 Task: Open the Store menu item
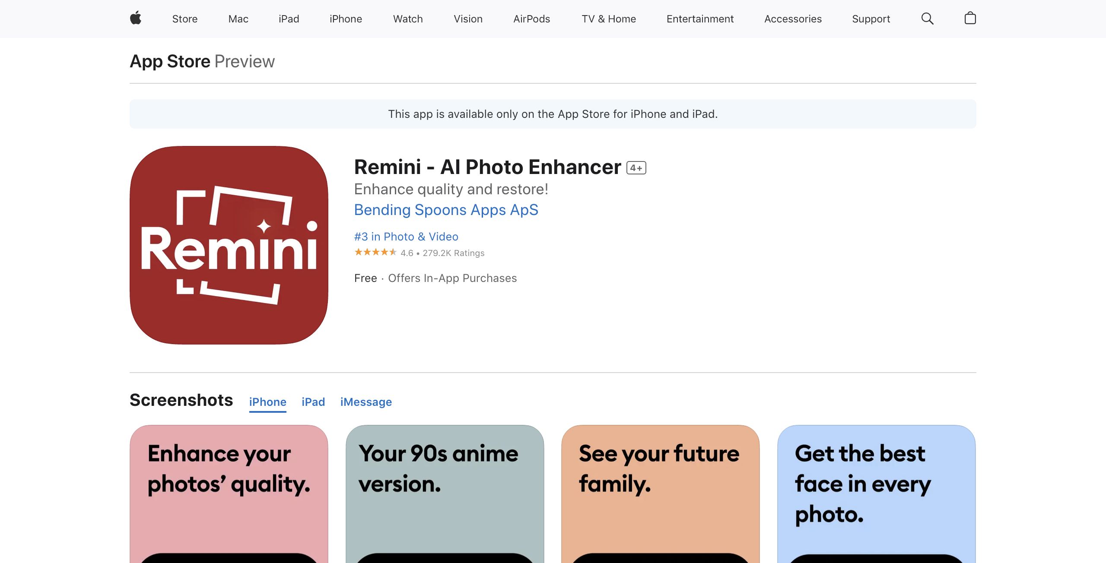click(x=185, y=19)
